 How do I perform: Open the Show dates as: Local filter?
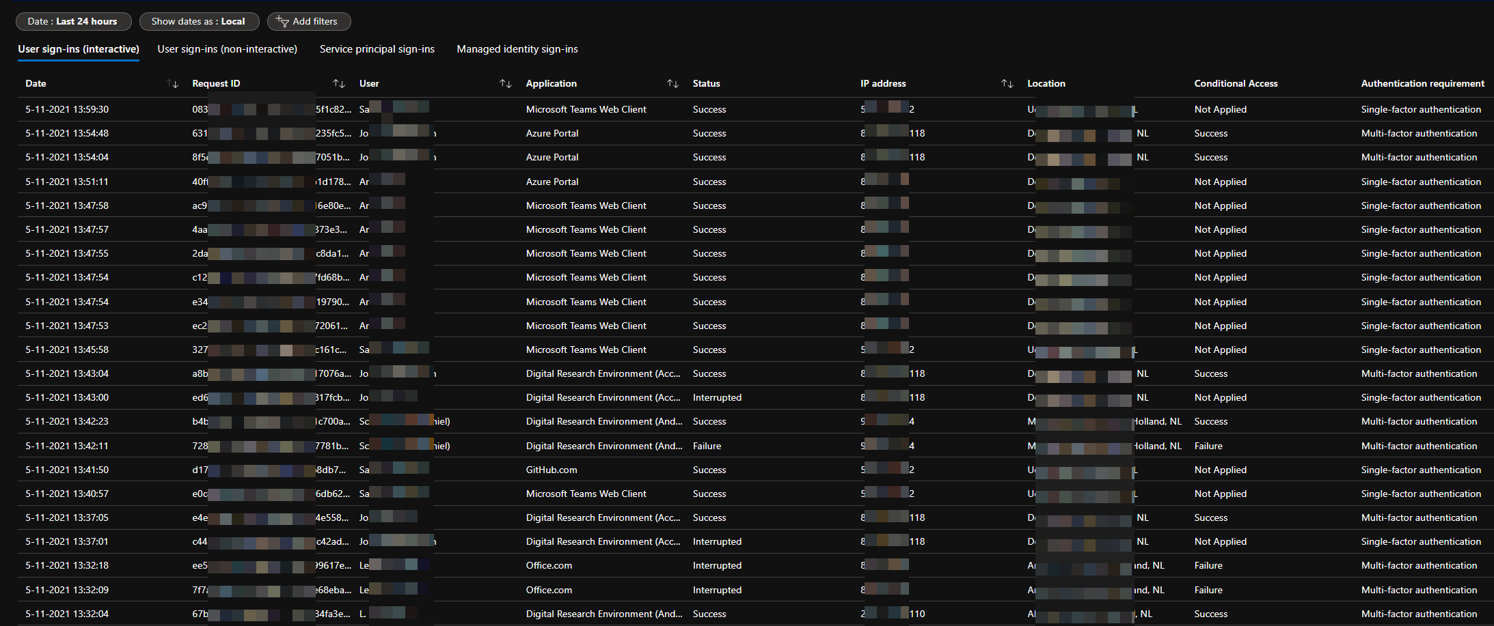coord(199,22)
